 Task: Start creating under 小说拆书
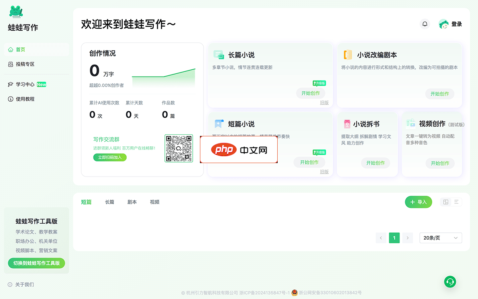(376, 163)
